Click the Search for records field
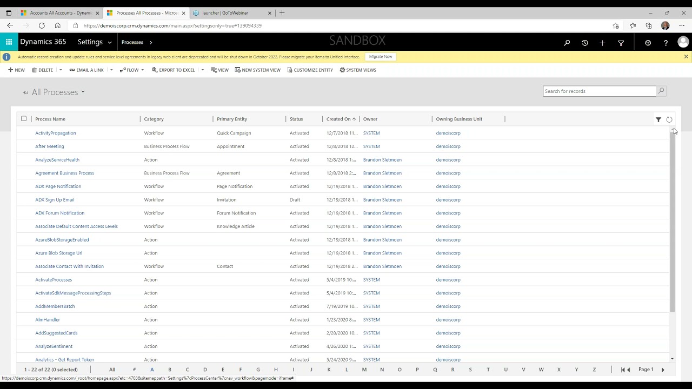The image size is (692, 389). point(599,91)
